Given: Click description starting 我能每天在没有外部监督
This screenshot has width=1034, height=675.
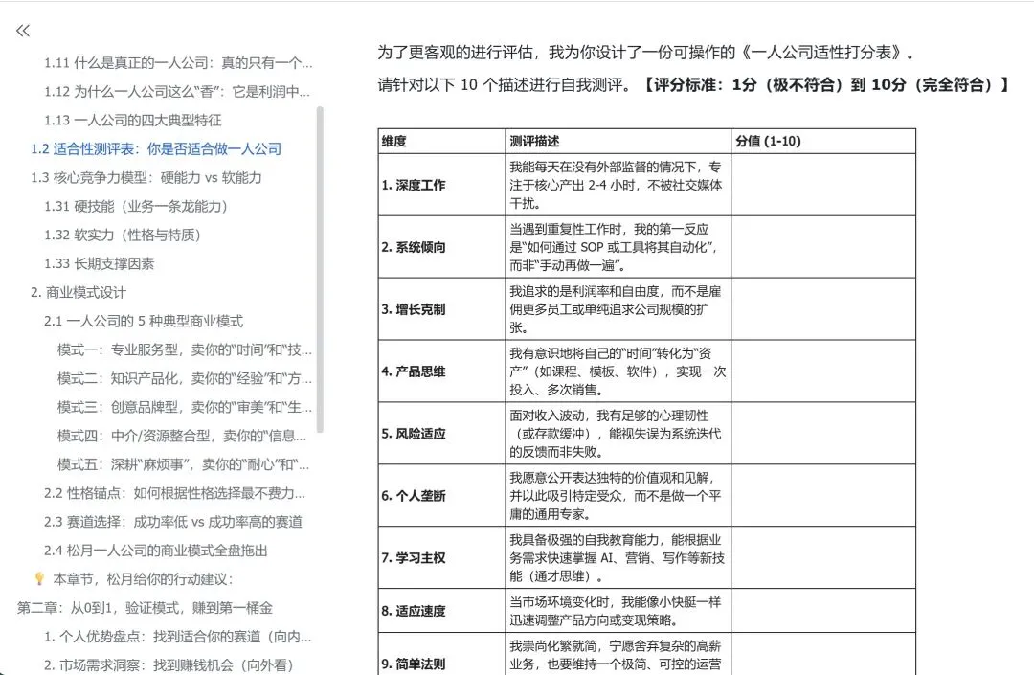Looking at the screenshot, I should [x=616, y=185].
